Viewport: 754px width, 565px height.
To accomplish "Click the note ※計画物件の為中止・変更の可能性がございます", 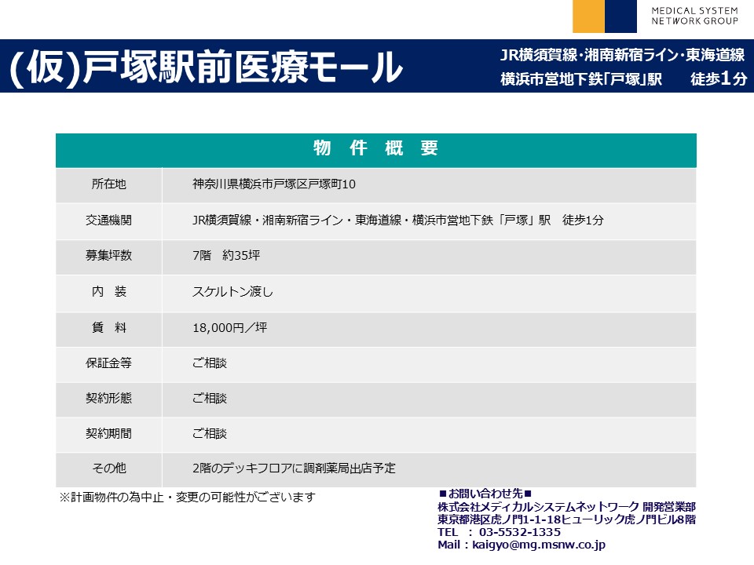I will pos(187,498).
